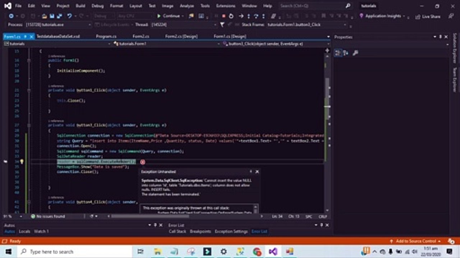Sort Properties alphabetically
This screenshot has height=258, width=460.
click(346, 53)
